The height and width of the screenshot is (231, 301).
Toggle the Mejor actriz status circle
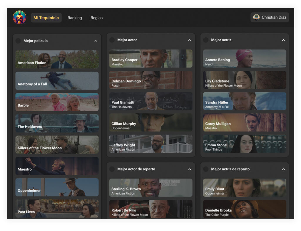[206, 40]
